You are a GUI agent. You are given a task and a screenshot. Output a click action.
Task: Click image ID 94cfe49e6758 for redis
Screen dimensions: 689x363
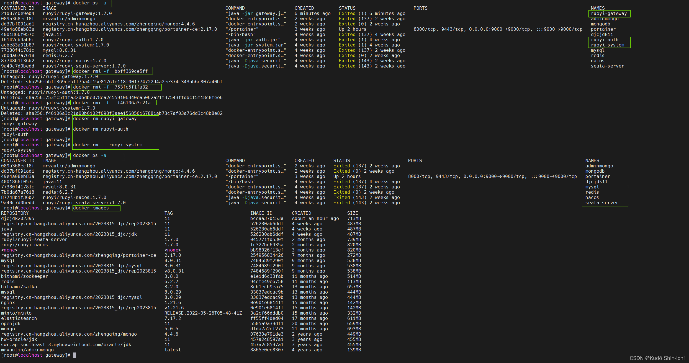(267, 282)
